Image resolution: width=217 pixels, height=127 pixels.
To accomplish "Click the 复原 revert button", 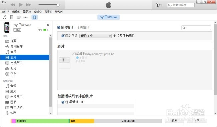I will 174,121.
